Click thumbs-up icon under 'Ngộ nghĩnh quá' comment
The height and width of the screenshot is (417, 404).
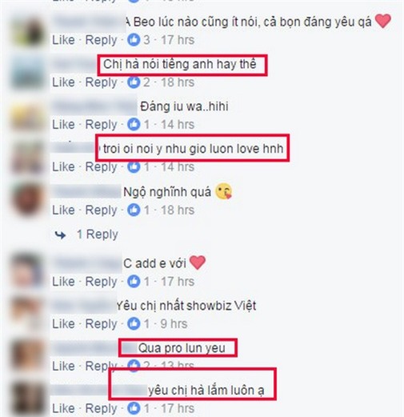[x=134, y=210]
